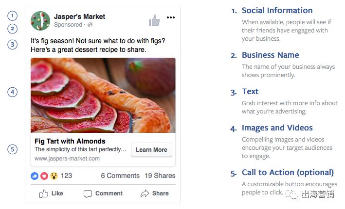Open the fig tart ad image
This screenshot has height=209, width=345.
[x=103, y=95]
